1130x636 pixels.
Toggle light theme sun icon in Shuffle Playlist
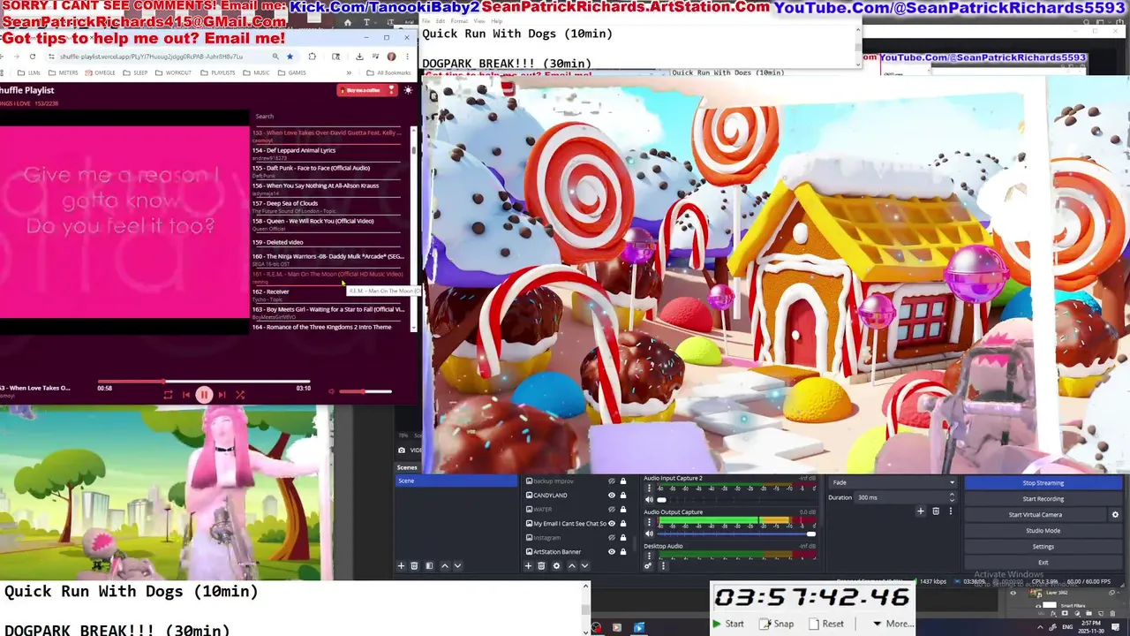tap(408, 90)
